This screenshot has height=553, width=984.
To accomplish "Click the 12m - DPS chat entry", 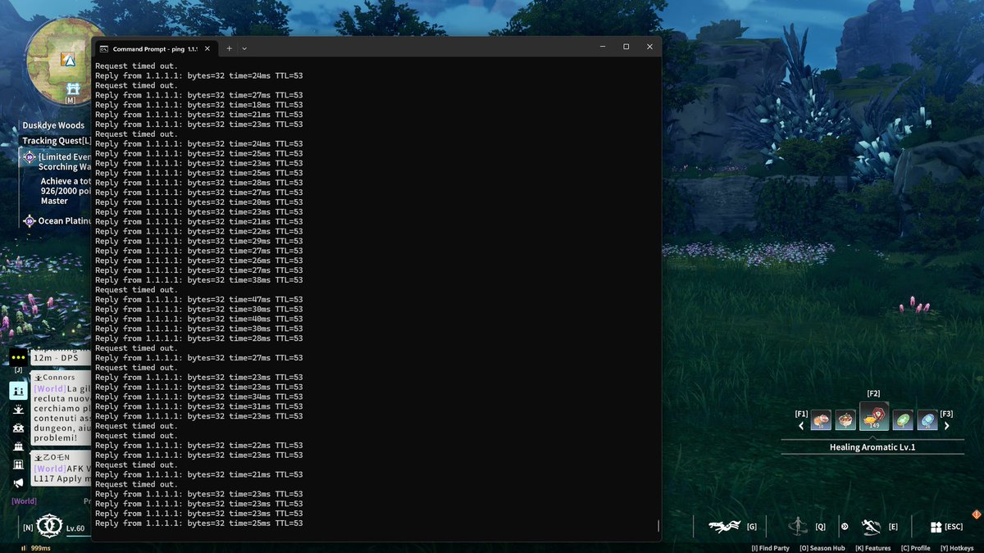I will [61, 357].
